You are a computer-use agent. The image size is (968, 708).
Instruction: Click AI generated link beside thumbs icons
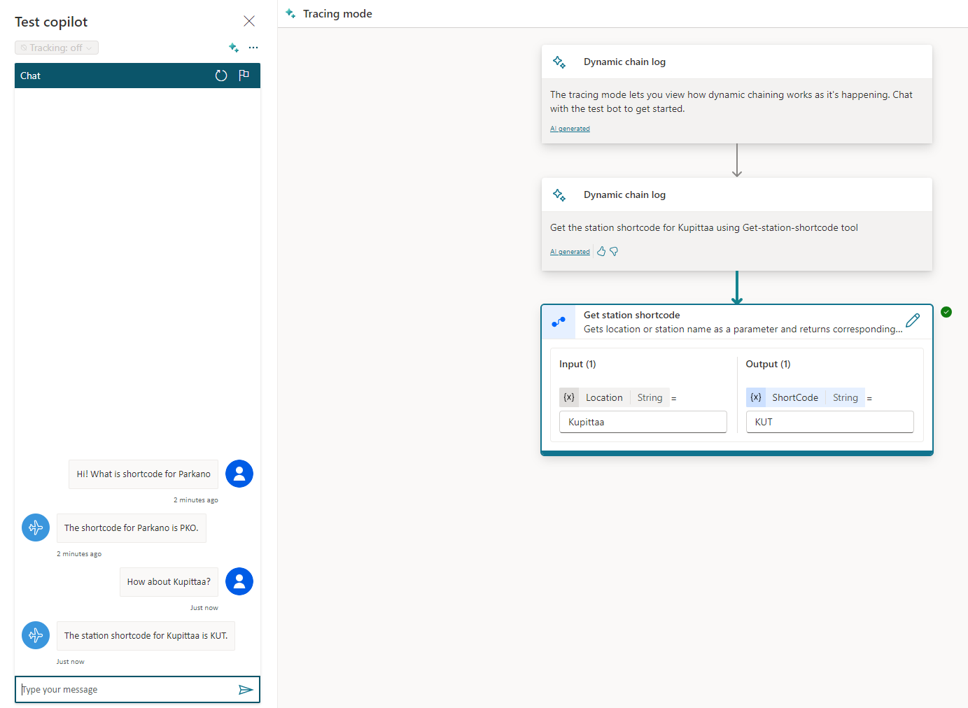tap(570, 252)
